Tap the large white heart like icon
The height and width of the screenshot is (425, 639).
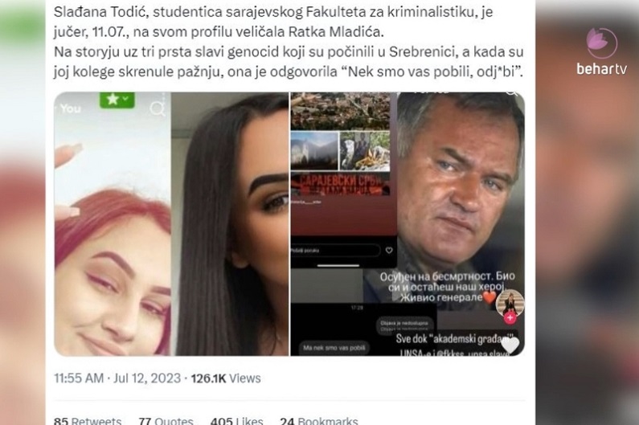(x=510, y=345)
